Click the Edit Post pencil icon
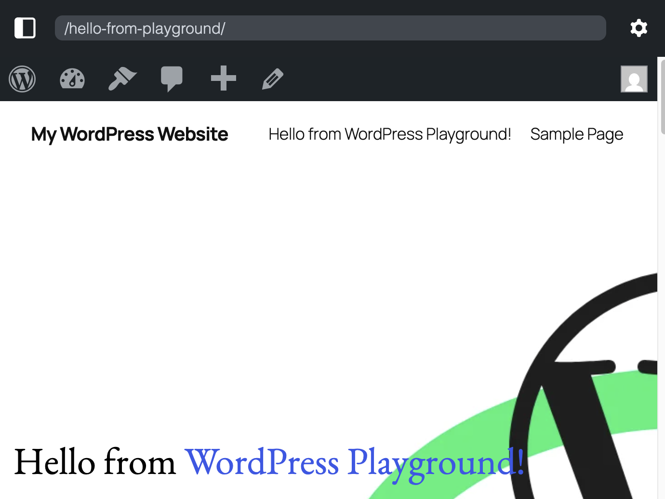Screen dimensions: 665x499 pos(273,79)
